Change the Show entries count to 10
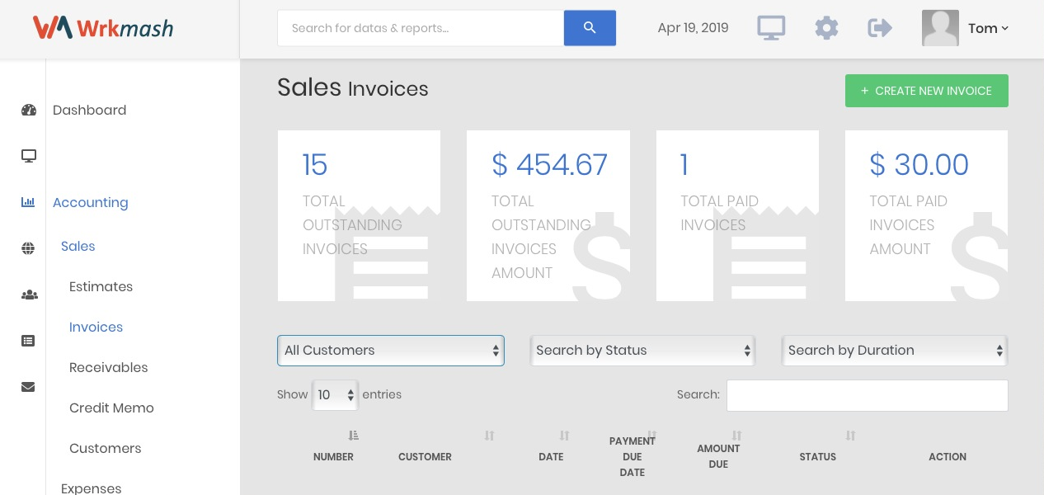Screen dimensions: 1044x495 click(x=335, y=395)
